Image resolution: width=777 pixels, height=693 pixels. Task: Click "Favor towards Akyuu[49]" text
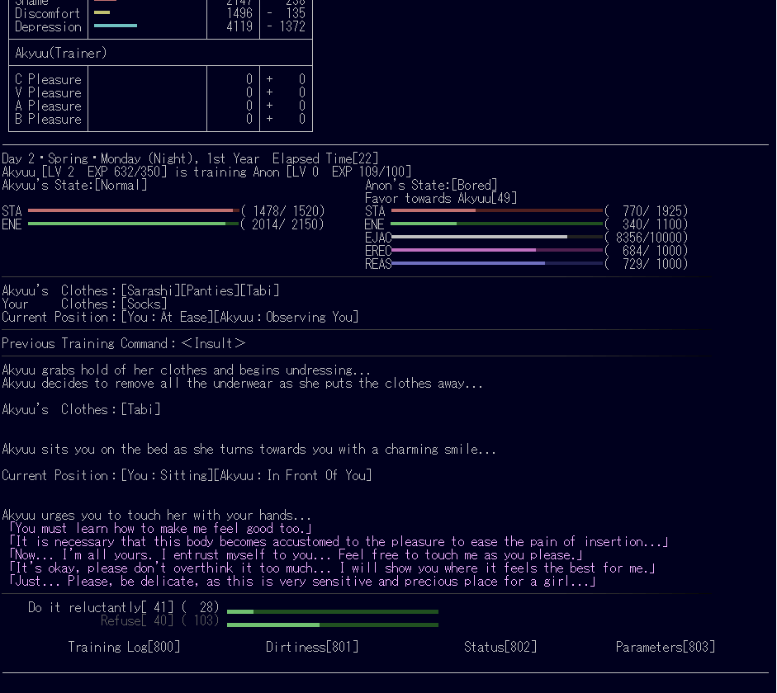point(441,199)
